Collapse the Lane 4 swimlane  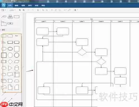[93, 21]
